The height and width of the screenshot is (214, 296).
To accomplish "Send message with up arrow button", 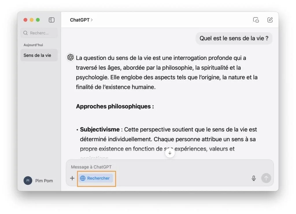I will (266, 178).
